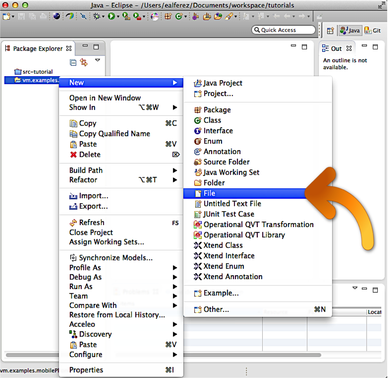Close the Outline view
The width and height of the screenshot is (390, 378).
[349, 48]
